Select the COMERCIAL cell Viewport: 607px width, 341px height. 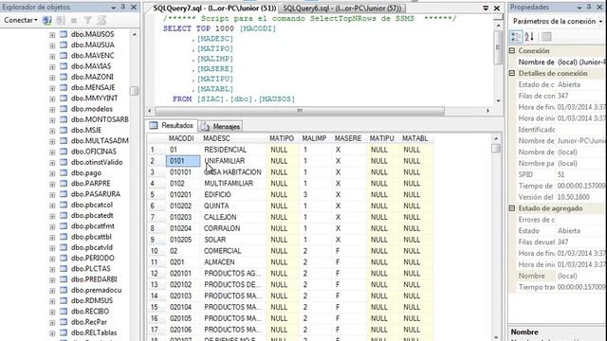click(233, 250)
